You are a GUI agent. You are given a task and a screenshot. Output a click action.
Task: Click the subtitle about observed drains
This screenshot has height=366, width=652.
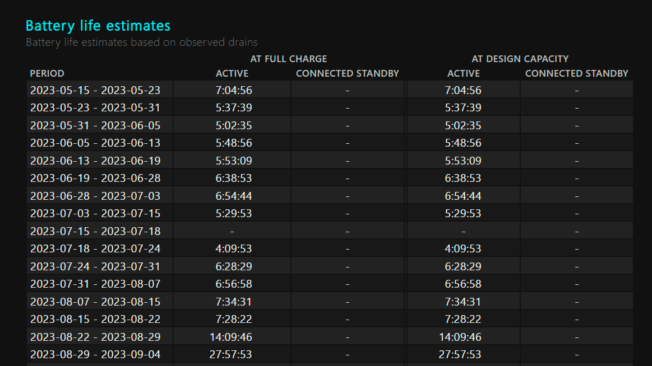pyautogui.click(x=142, y=42)
